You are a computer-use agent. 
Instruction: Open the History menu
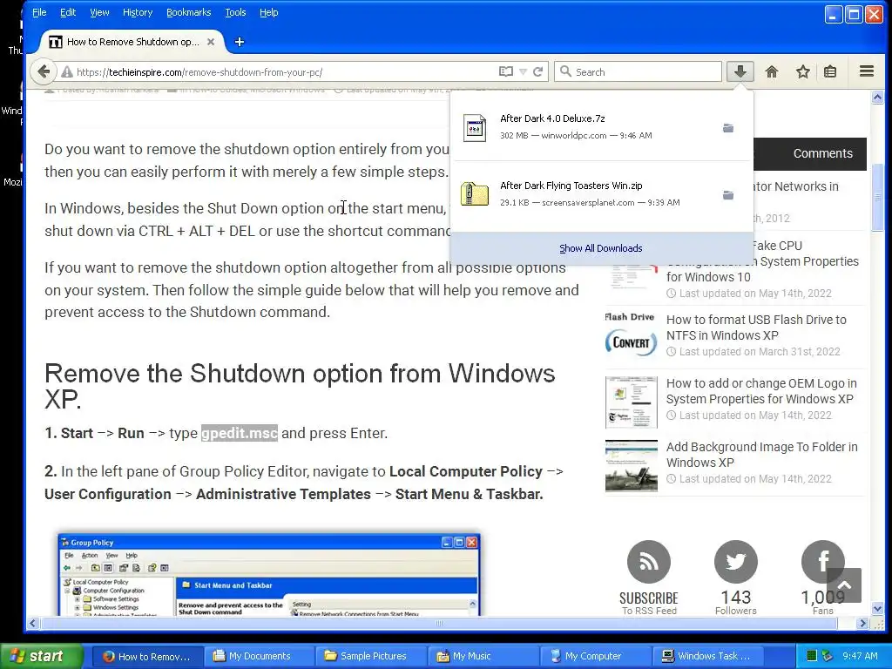coord(138,12)
